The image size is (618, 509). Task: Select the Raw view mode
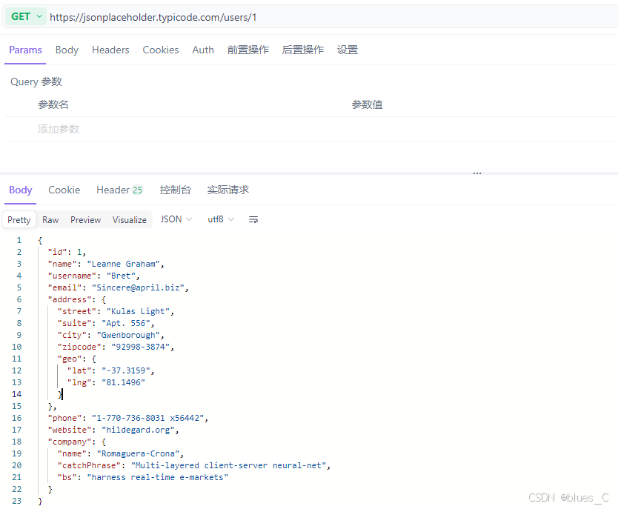click(x=50, y=220)
